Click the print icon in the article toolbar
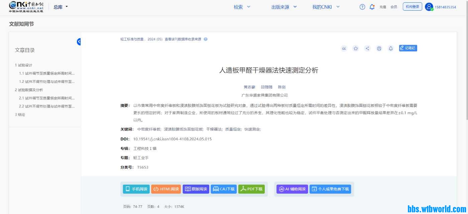This screenshot has width=468, height=214. pyautogui.click(x=379, y=48)
